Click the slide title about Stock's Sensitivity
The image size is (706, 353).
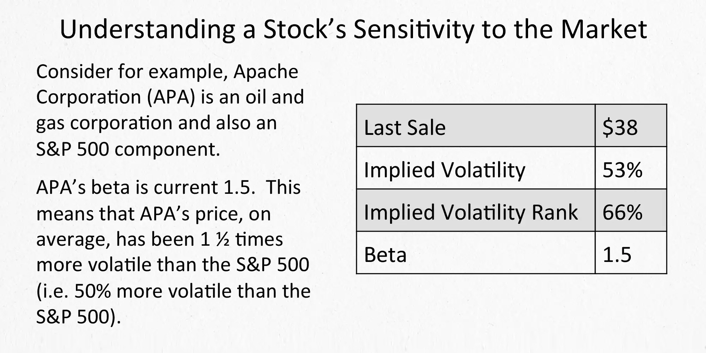(353, 29)
